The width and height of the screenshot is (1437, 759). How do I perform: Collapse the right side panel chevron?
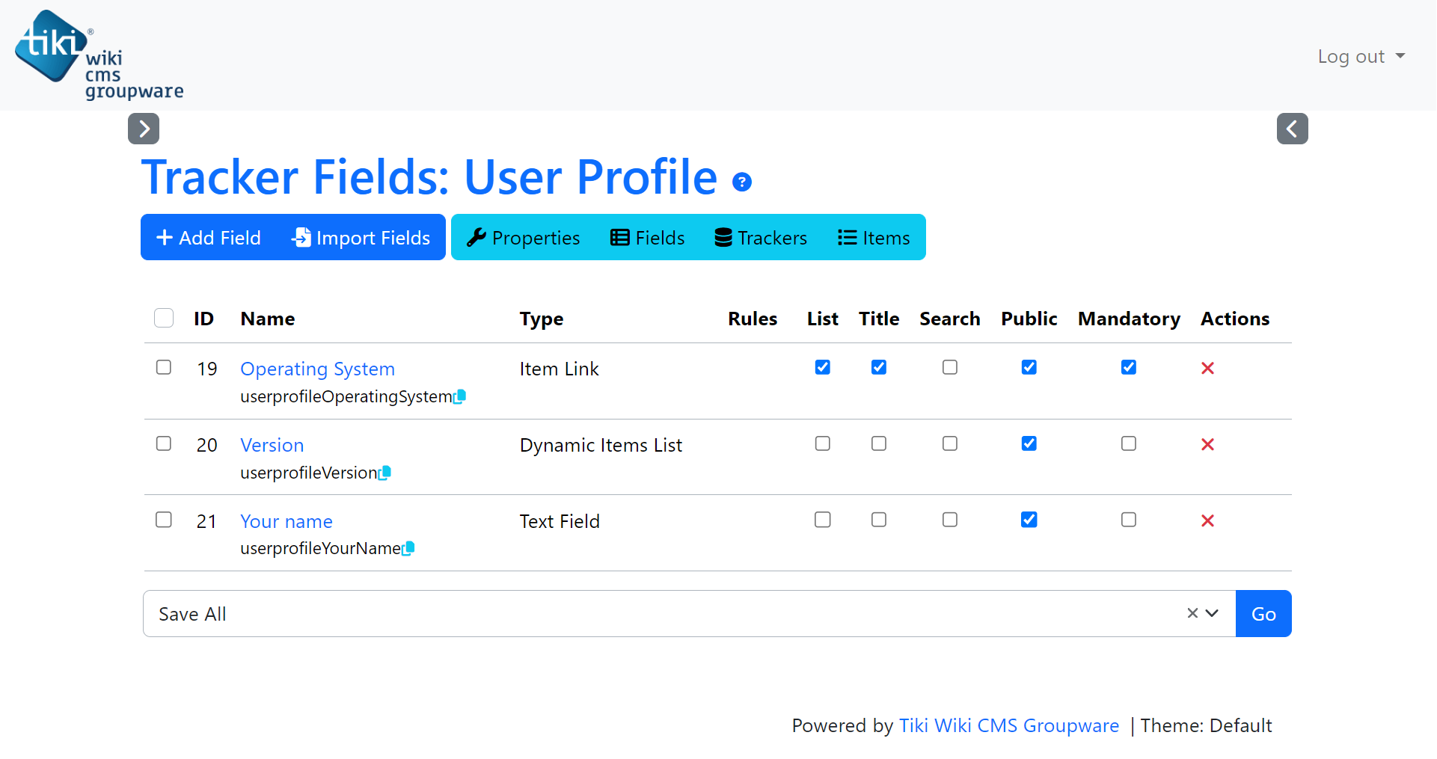(x=1292, y=129)
